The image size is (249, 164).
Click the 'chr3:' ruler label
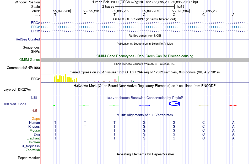36,11
